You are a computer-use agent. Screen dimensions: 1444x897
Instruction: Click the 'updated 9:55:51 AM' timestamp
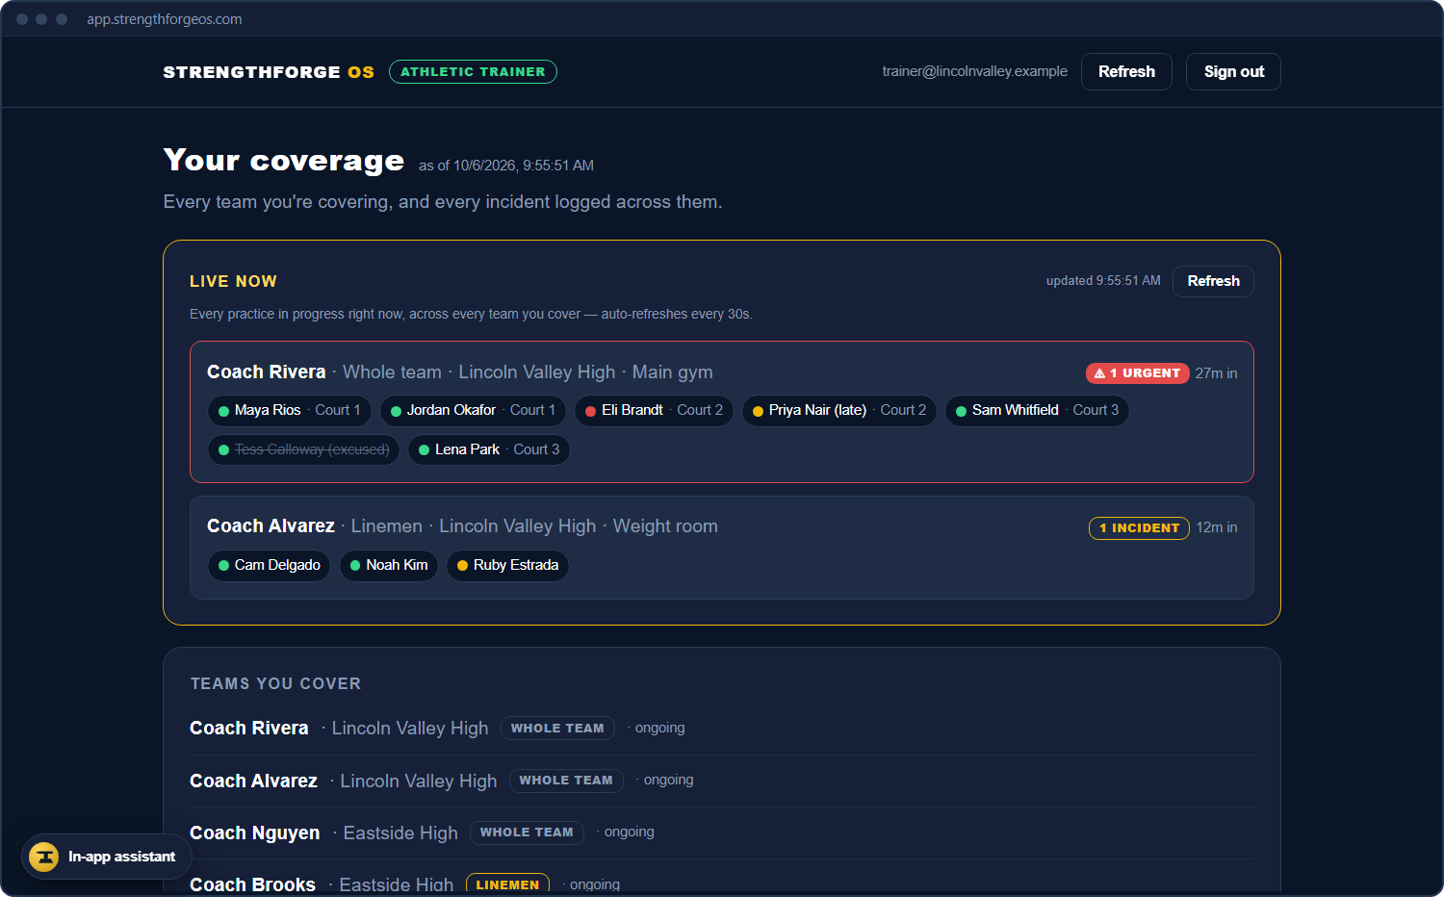pos(1103,281)
